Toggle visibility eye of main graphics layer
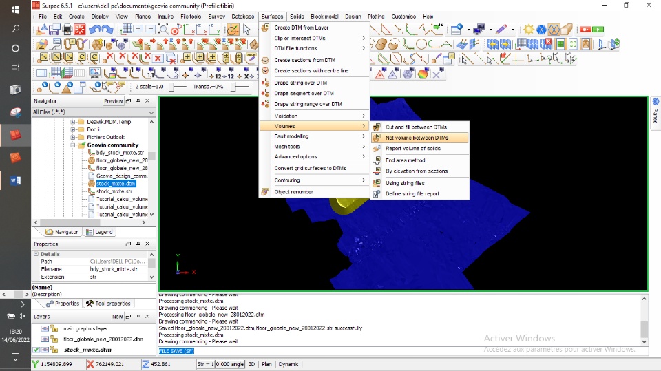Image resolution: width=661 pixels, height=371 pixels. (45, 328)
